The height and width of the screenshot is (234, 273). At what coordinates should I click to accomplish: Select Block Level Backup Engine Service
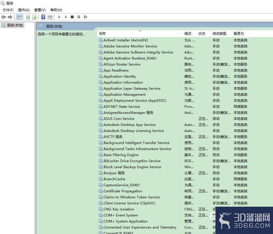click(x=132, y=167)
